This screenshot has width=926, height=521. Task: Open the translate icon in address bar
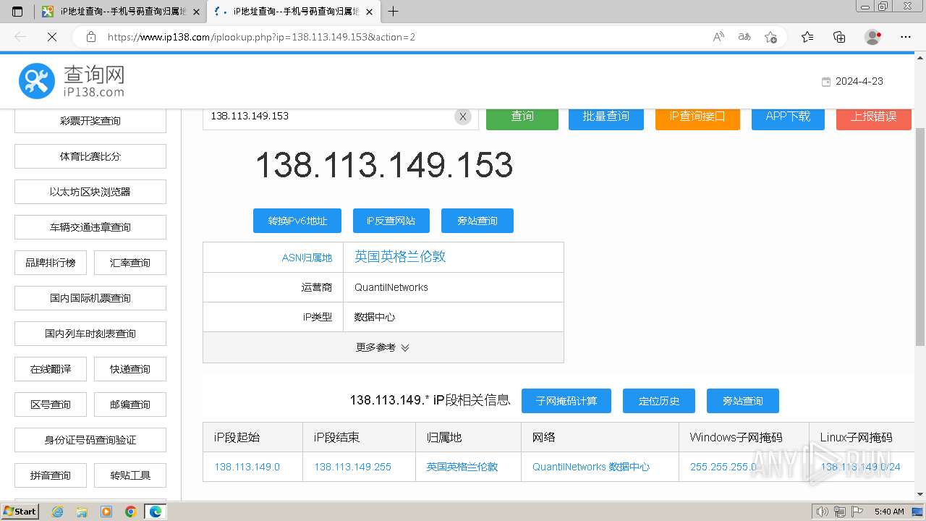tap(744, 37)
